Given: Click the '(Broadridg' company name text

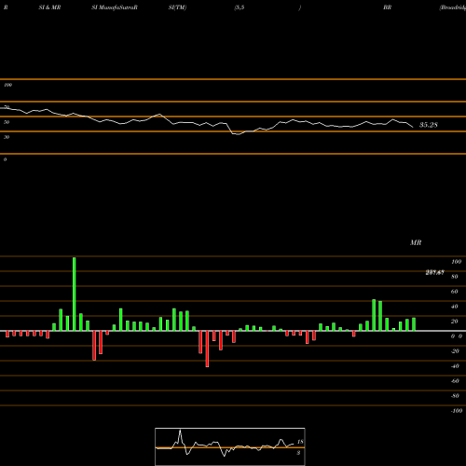Looking at the screenshot, I should 453,7.
